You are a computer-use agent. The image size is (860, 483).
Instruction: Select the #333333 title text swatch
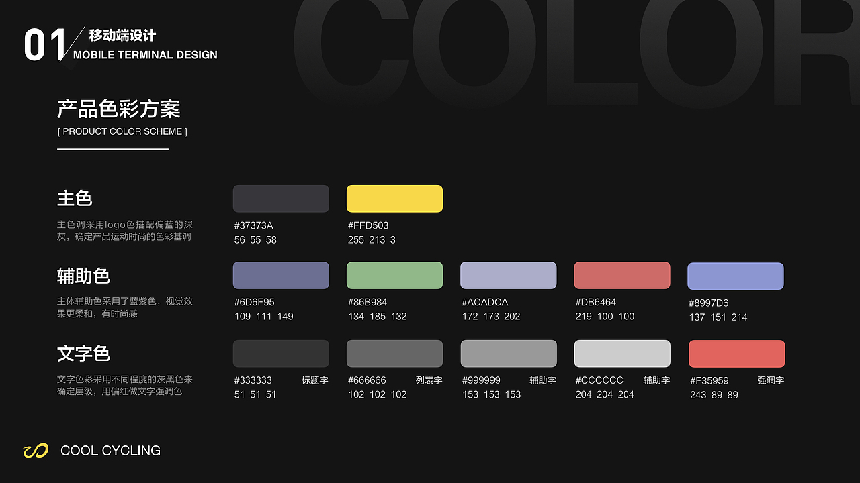point(281,354)
